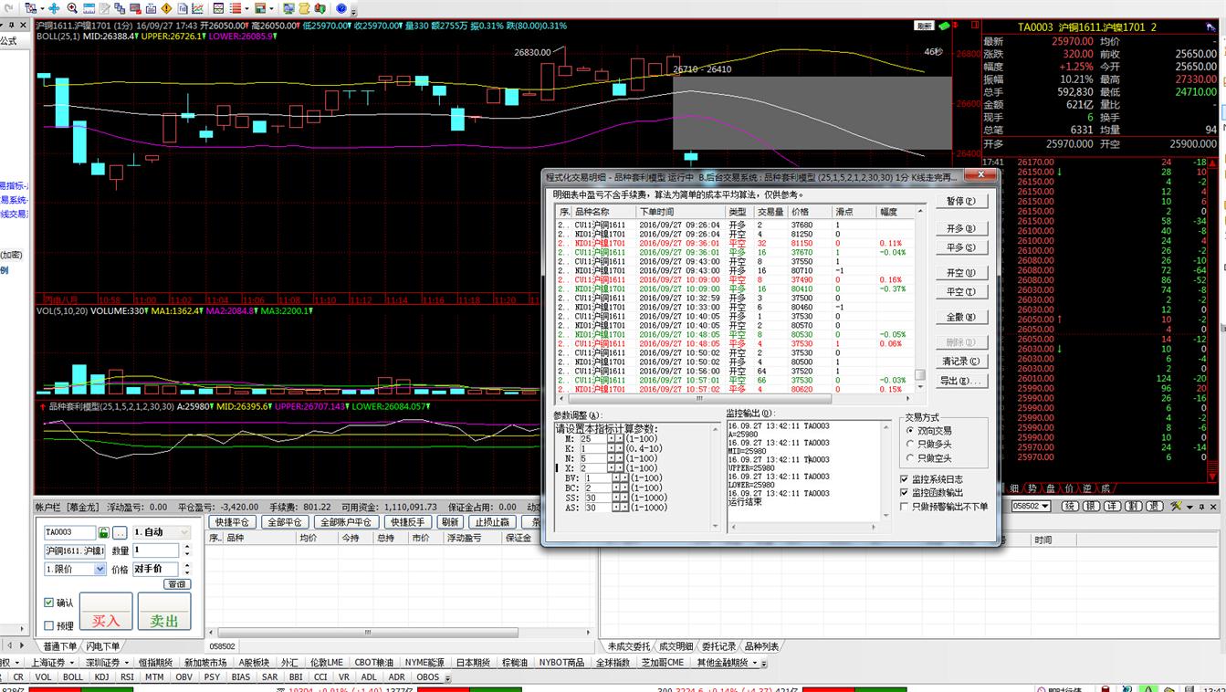1226x692 pixels.
Task: Select the 只做多头 radio option
Action: [910, 444]
